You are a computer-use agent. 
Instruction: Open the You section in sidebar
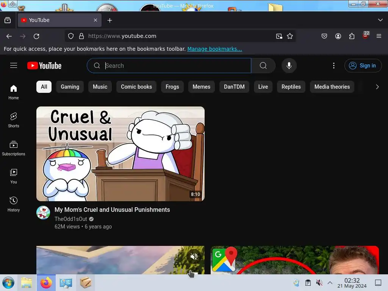(x=14, y=176)
